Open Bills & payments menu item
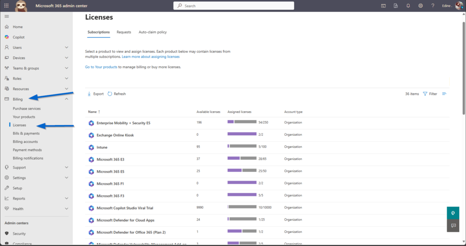Screen dimensions: 466x246 26,133
